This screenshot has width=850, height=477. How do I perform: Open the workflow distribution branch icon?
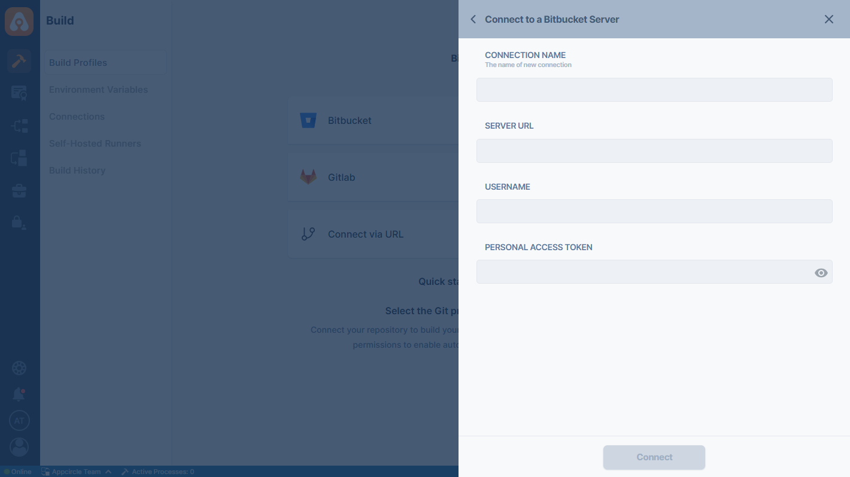[x=19, y=126]
